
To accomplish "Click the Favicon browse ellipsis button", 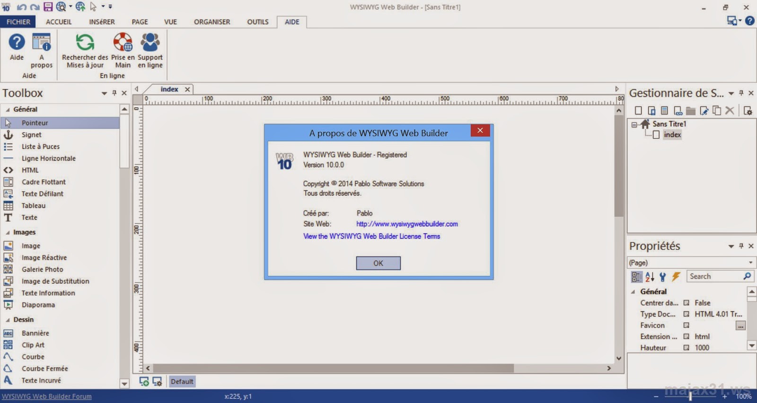I will click(x=740, y=326).
